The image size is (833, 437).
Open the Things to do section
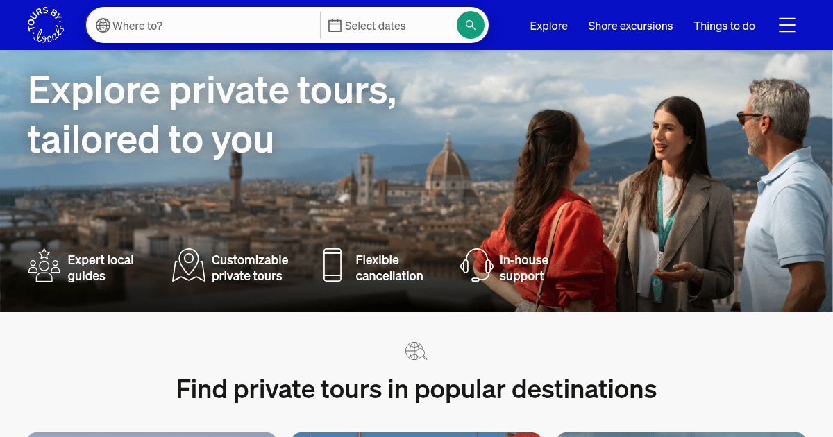(724, 26)
